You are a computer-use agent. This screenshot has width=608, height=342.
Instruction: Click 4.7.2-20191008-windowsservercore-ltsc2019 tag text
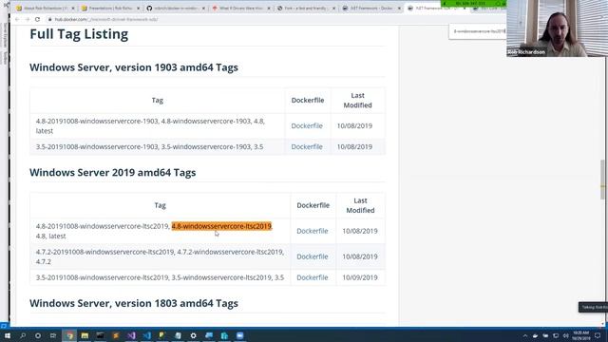pos(104,252)
